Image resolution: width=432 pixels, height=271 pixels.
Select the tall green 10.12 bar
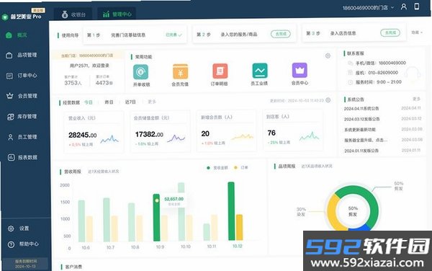[x=231, y=211]
